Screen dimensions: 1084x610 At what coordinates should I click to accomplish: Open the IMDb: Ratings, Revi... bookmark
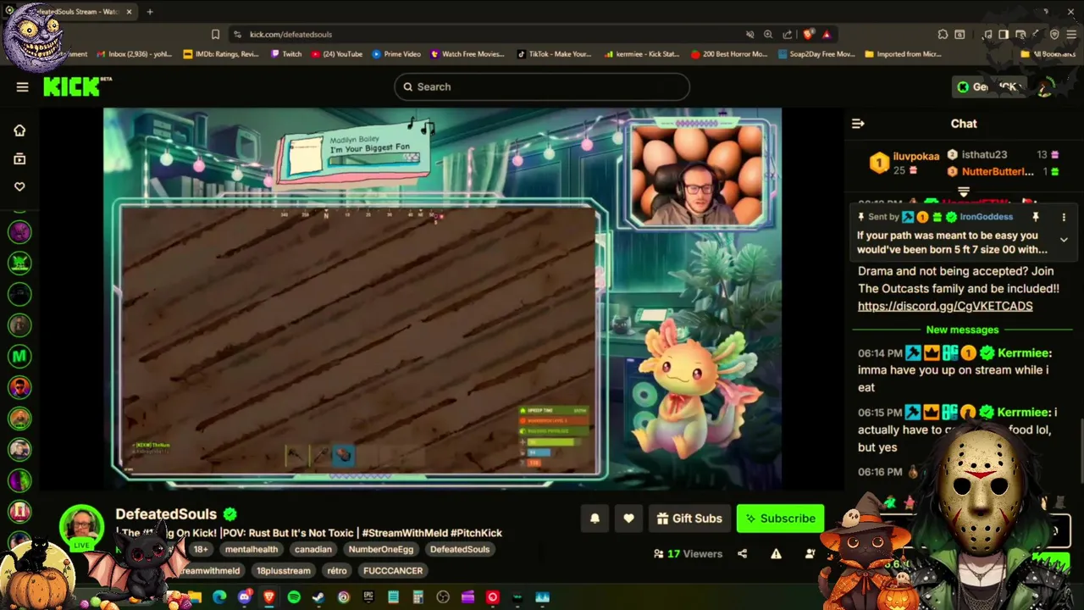click(221, 54)
